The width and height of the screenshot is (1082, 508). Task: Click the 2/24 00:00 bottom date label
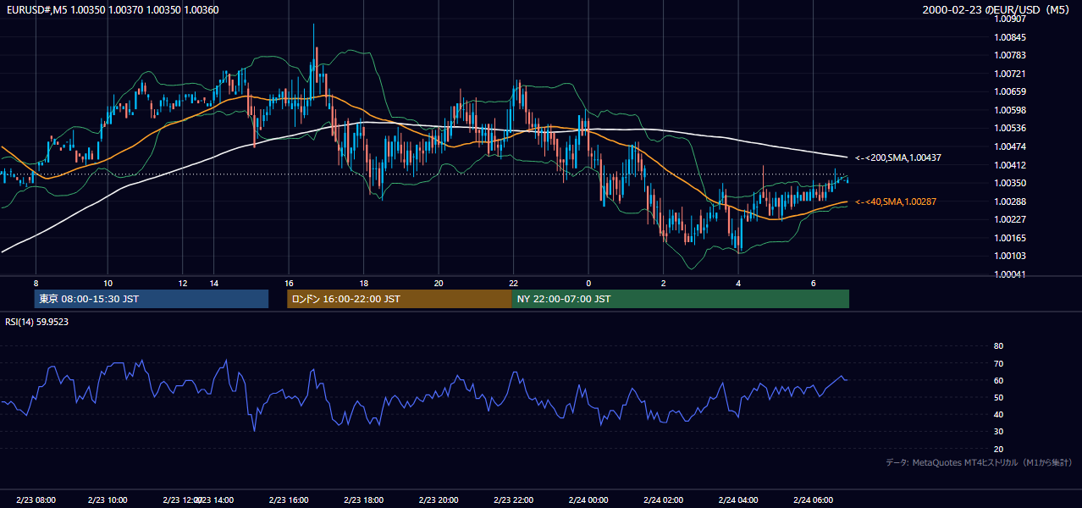(588, 500)
